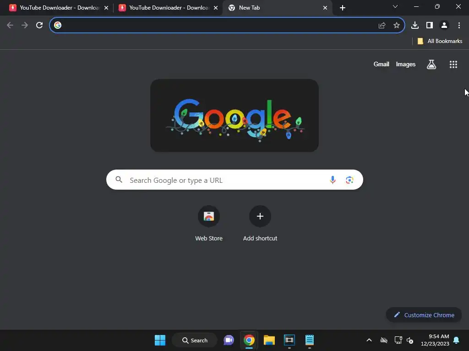This screenshot has height=351, width=469.
Task: Search by image with Google Lens icon
Action: [349, 180]
